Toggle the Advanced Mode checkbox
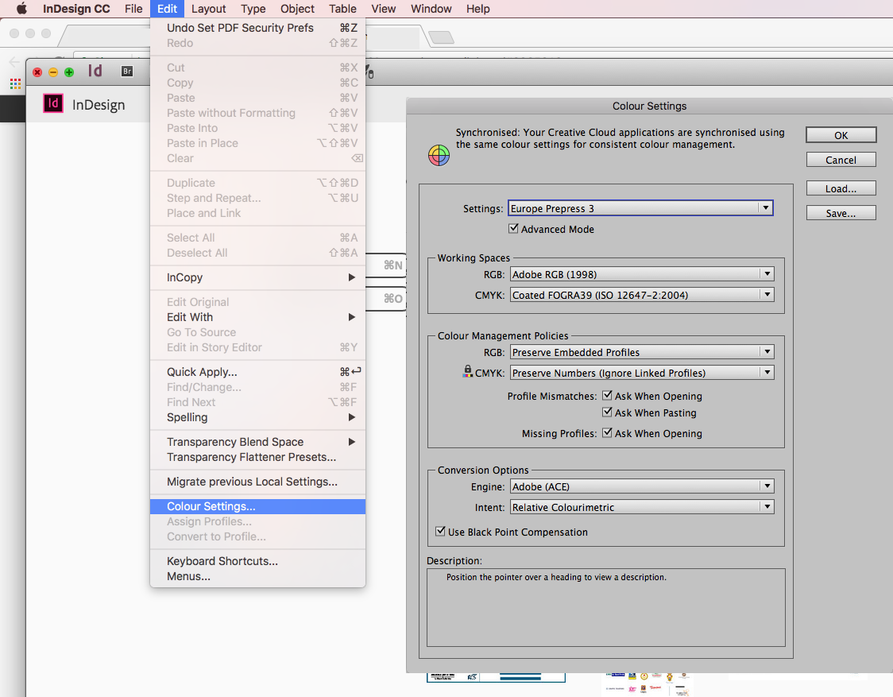893x697 pixels. point(514,229)
